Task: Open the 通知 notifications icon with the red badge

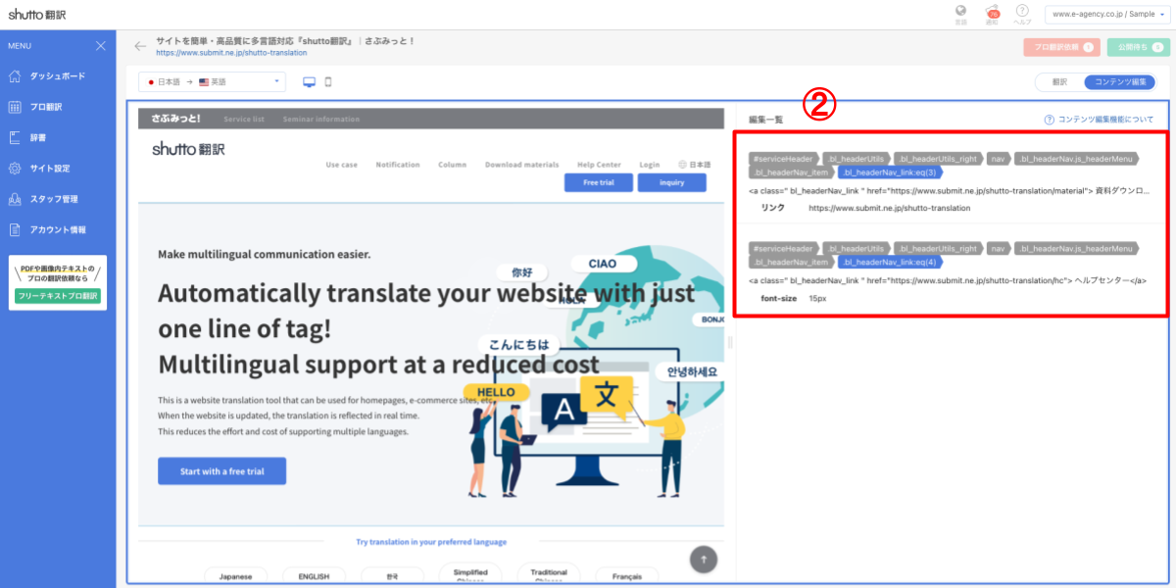Action: point(992,11)
